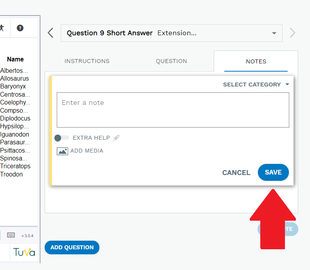Click the Tuva logo
This screenshot has width=310, height=270.
pos(24,252)
